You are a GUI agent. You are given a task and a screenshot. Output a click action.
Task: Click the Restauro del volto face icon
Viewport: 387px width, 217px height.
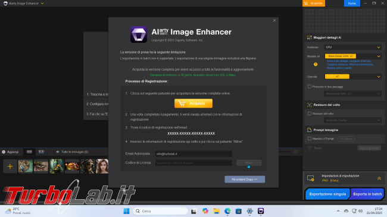pyautogui.click(x=309, y=105)
